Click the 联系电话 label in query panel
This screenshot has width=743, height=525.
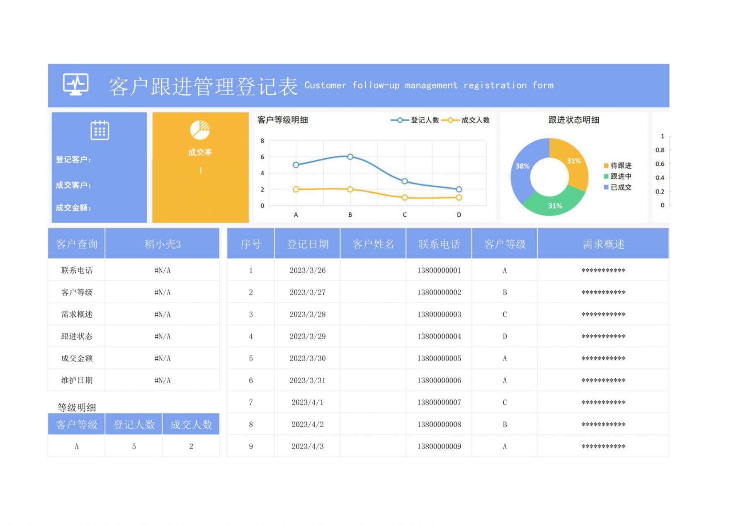(x=77, y=270)
